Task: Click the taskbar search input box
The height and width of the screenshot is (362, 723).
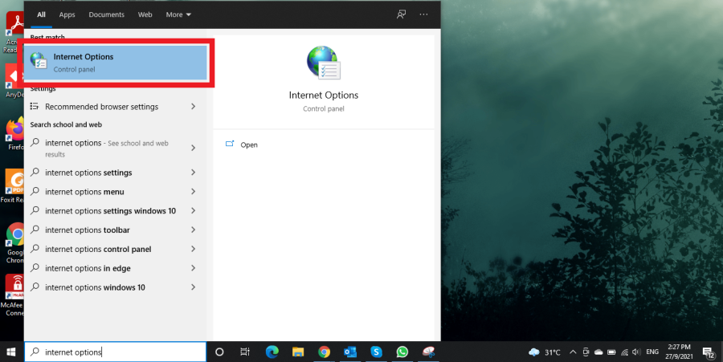Action: click(120, 352)
